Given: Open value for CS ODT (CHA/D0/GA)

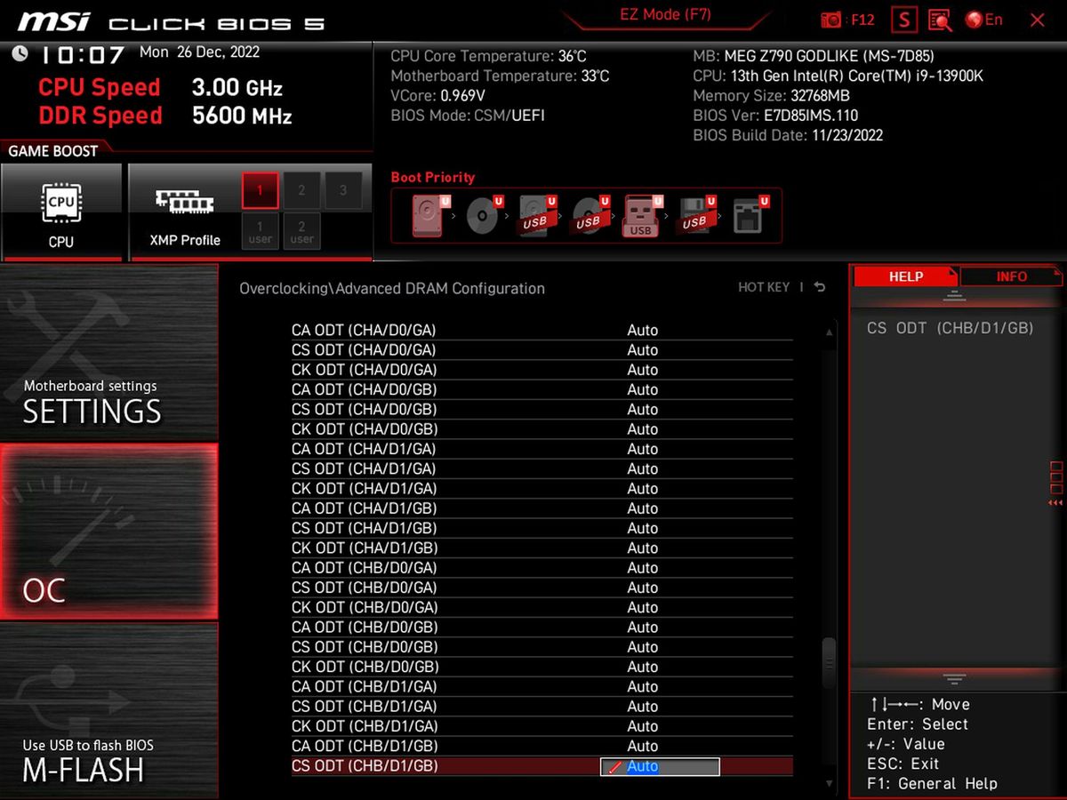Looking at the screenshot, I should 643,349.
